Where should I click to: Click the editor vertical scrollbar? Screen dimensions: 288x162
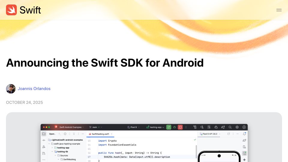196,151
